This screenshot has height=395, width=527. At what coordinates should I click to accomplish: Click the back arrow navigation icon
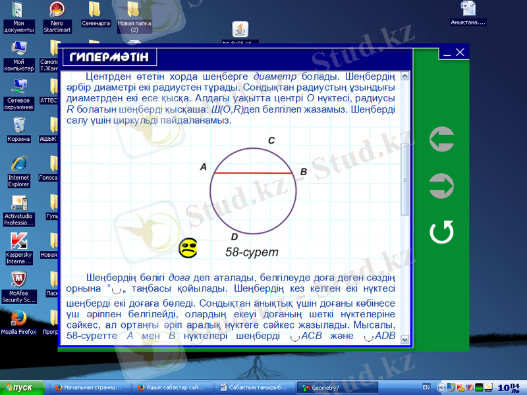441,140
